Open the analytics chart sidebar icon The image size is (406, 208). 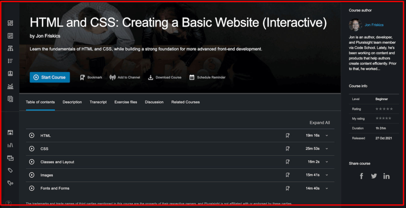point(10,86)
